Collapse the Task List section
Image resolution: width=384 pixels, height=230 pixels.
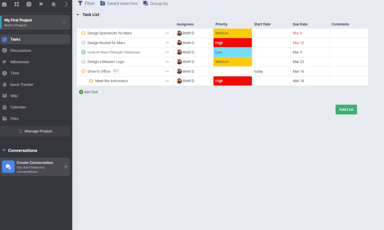tap(78, 15)
